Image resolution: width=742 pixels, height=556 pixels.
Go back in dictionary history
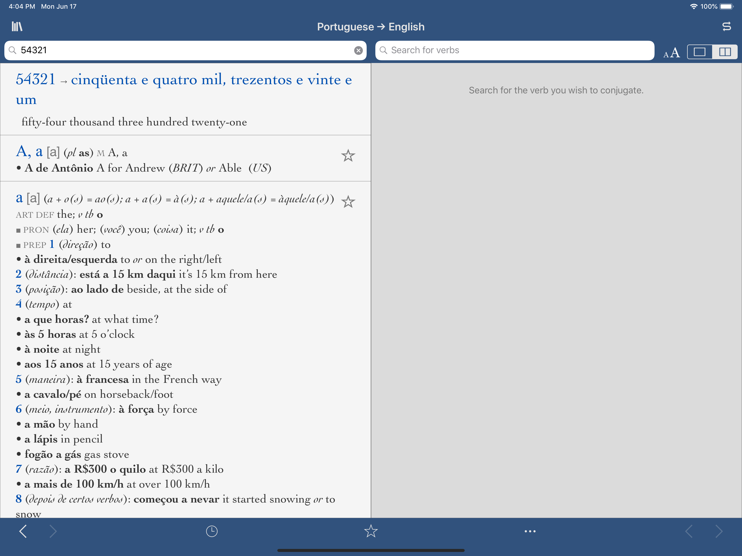(23, 531)
